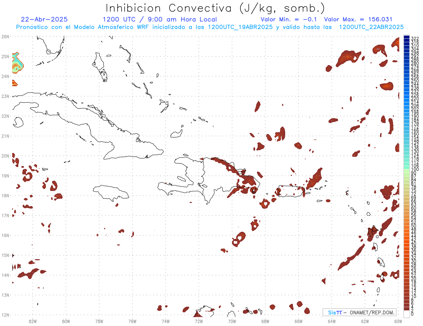Click the colorbar value 160
This screenshot has width=423, height=326.
pyautogui.click(x=415, y=134)
